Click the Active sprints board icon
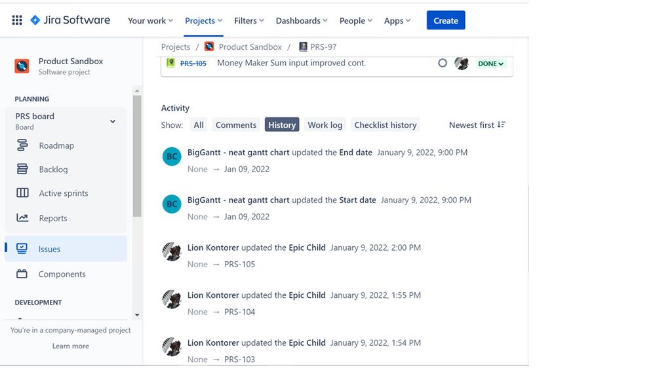 pos(22,193)
